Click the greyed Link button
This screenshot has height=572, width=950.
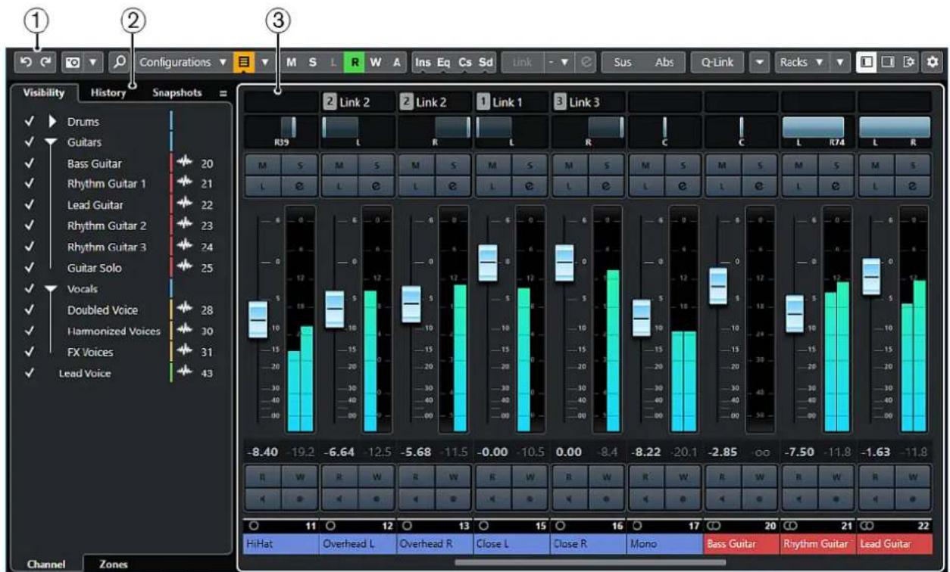point(522,61)
